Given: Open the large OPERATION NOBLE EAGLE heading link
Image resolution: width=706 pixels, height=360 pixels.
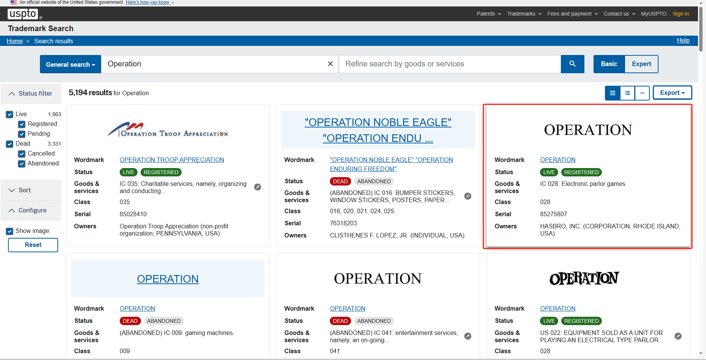Looking at the screenshot, I should 378,130.
